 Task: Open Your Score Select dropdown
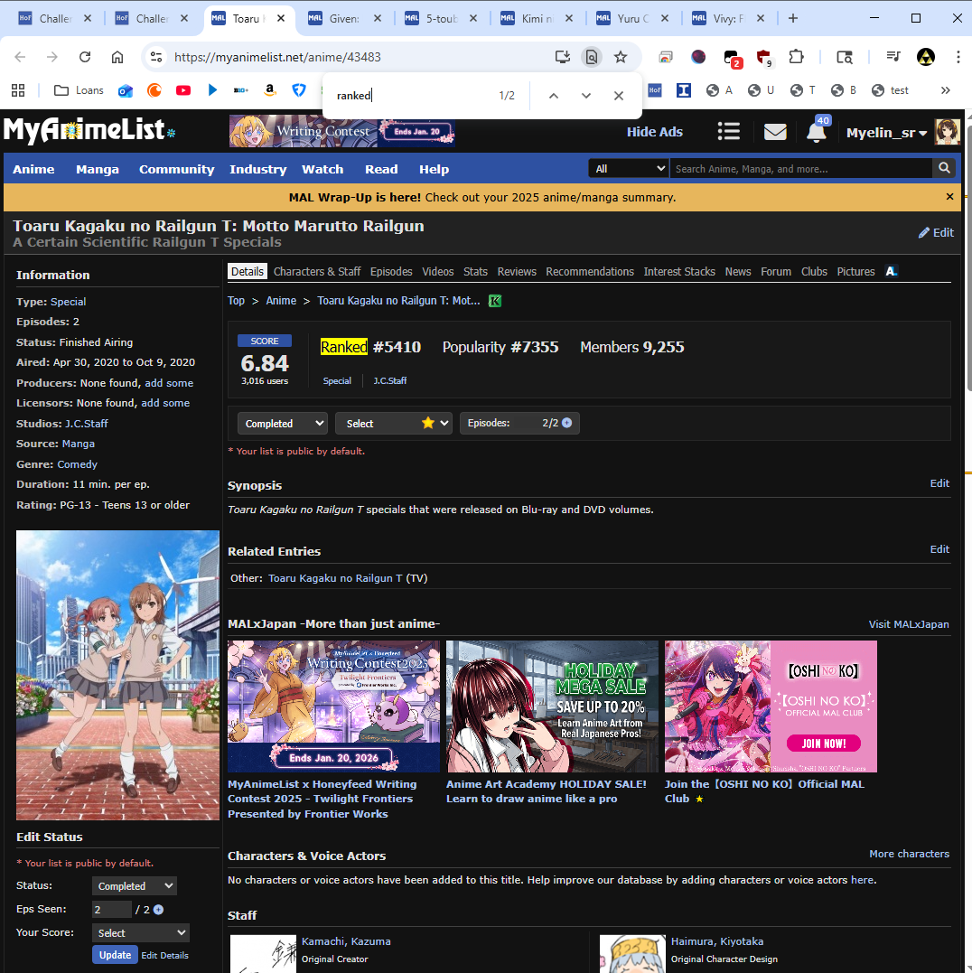click(141, 932)
